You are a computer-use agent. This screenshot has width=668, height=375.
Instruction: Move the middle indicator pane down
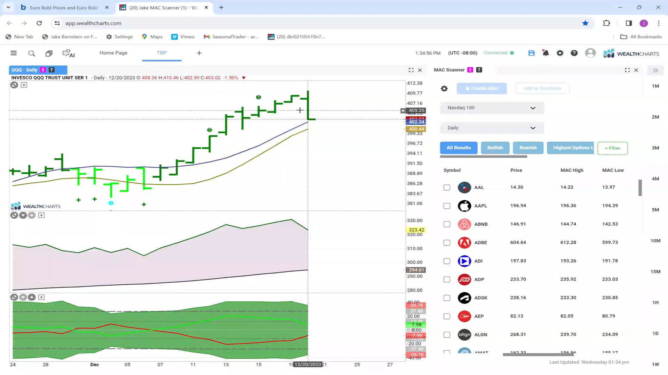click(x=23, y=215)
